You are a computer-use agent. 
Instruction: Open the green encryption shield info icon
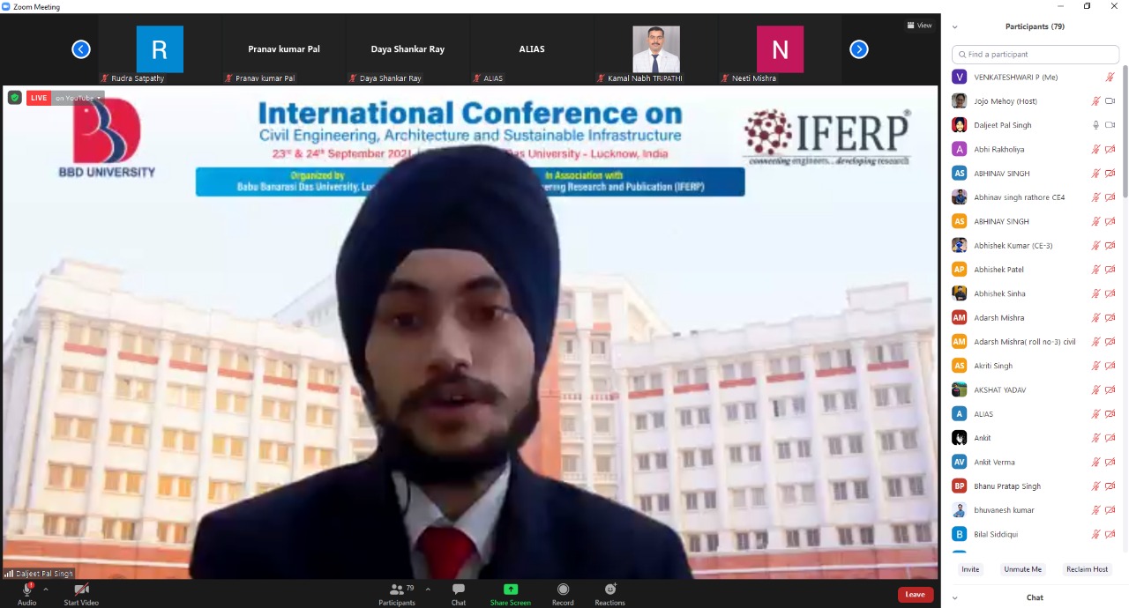(x=15, y=98)
